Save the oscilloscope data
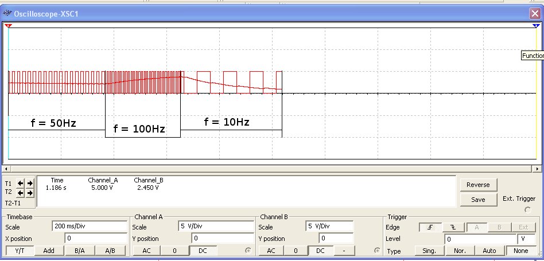The image size is (544, 261). coord(478,200)
